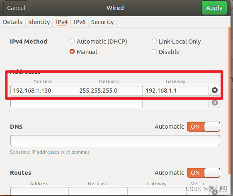
Task: Select Automatic (DHCP) method
Action: pyautogui.click(x=98, y=42)
